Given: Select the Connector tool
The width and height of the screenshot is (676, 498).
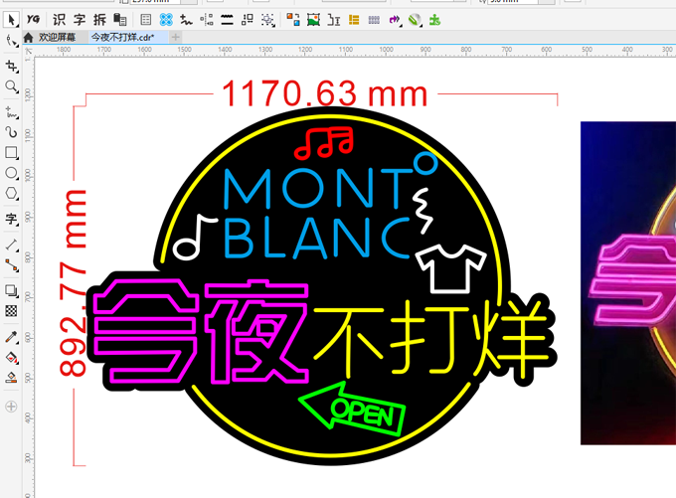Looking at the screenshot, I should point(11,265).
